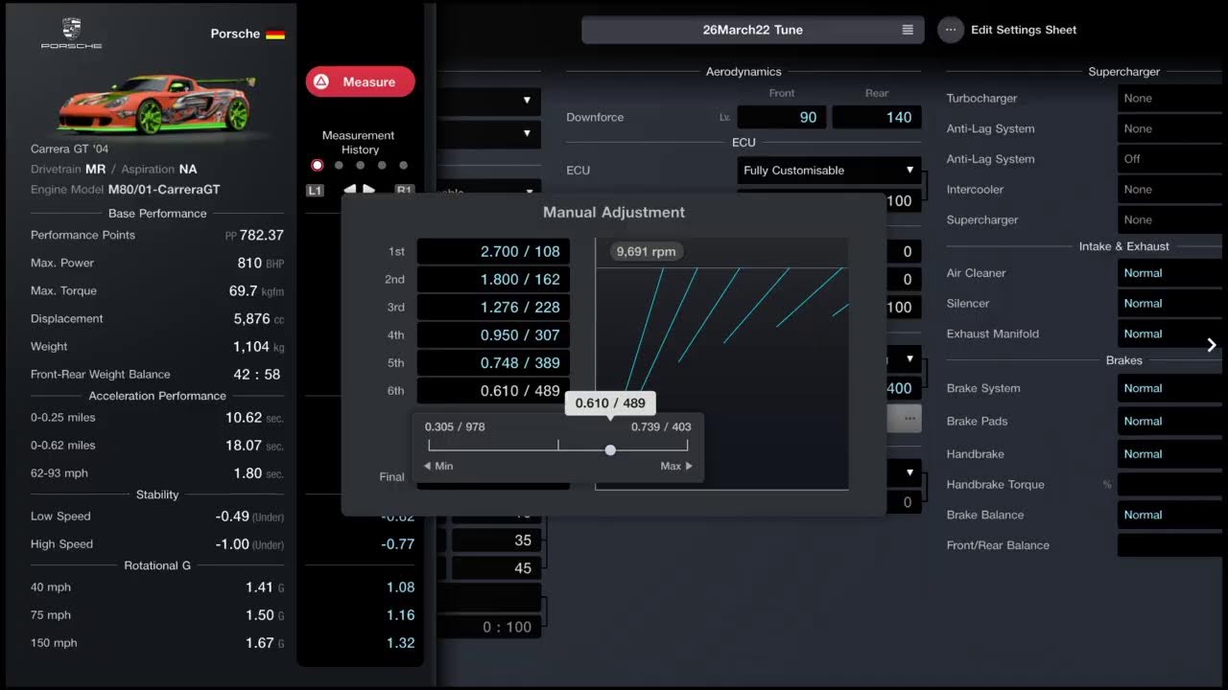The image size is (1228, 690).
Task: Select the 3rd gear ratio field 1.276 / 228
Action: coord(493,307)
